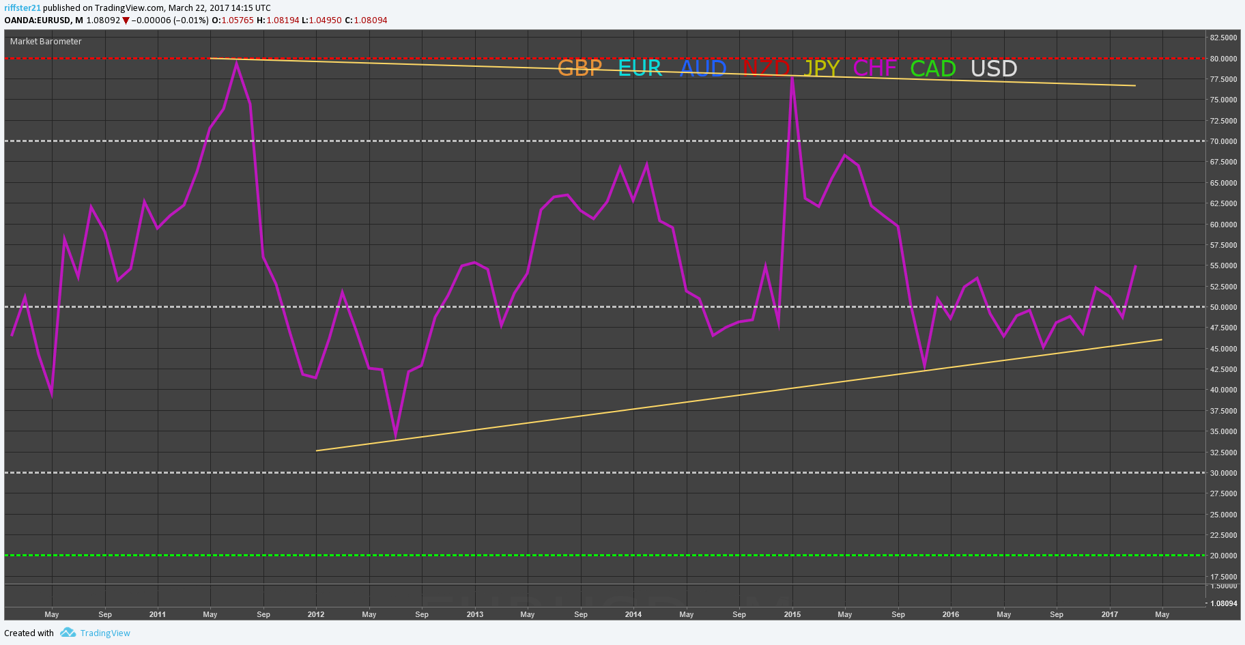The image size is (1245, 645).
Task: Click the O:1.05765 open value
Action: tap(233, 20)
